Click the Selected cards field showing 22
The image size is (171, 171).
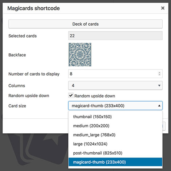click(115, 36)
